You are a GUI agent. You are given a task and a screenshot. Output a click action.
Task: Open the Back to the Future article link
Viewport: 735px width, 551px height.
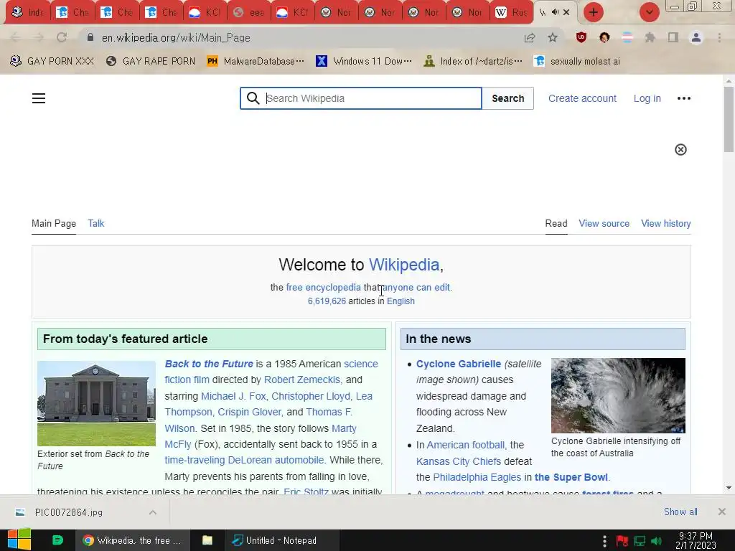(x=209, y=364)
